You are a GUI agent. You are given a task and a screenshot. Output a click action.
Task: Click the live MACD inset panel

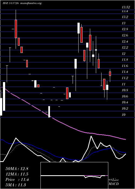[x=74, y=175]
